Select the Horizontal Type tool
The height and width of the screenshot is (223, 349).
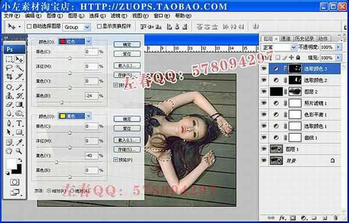click(19, 123)
